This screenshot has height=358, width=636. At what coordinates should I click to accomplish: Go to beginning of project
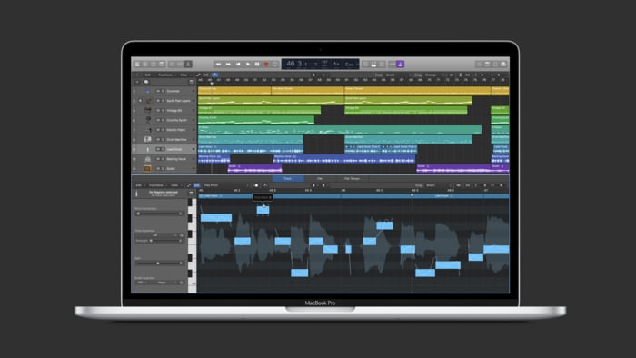(238, 65)
